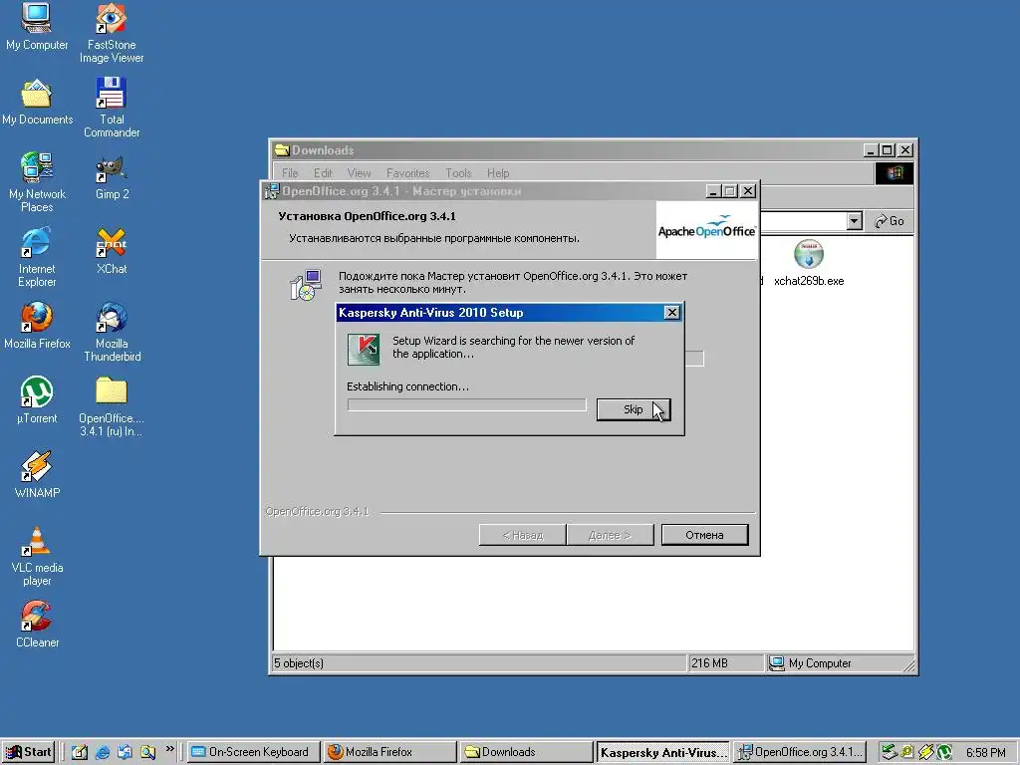Close the Kaspersky Anti-Virus 2010 Setup dialog
Viewport: 1020px width, 765px height.
[x=672, y=312]
